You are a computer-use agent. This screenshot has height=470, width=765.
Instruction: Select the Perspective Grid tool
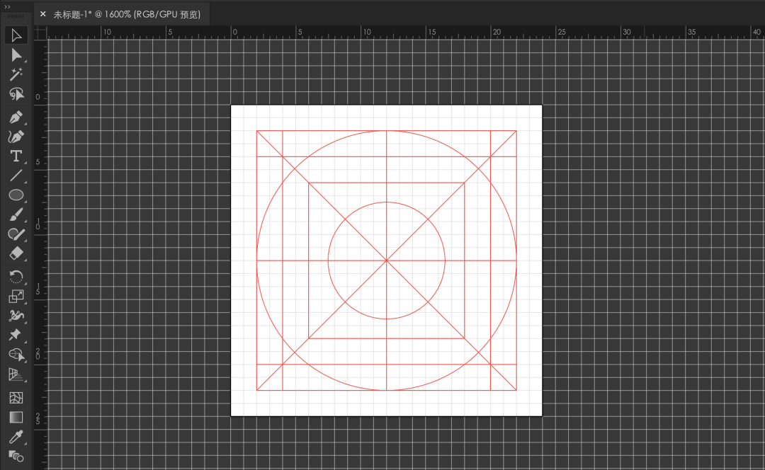(16, 374)
